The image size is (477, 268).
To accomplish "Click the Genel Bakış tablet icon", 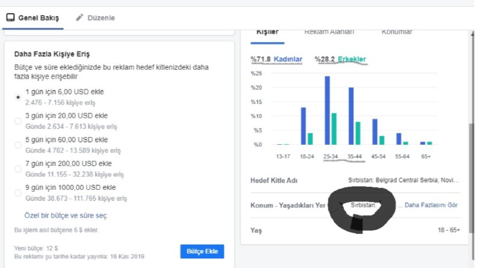I will coord(10,17).
